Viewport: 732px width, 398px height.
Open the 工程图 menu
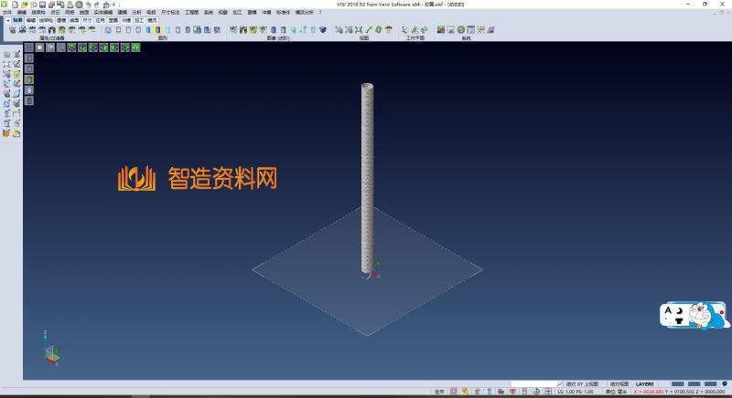(x=191, y=13)
